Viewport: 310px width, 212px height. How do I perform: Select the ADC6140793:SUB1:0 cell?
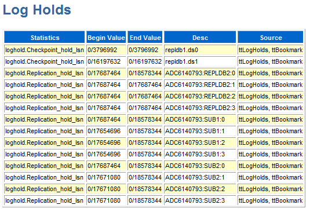point(200,119)
